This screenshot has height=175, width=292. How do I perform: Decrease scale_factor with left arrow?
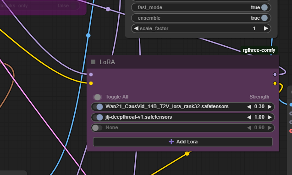coord(136,28)
